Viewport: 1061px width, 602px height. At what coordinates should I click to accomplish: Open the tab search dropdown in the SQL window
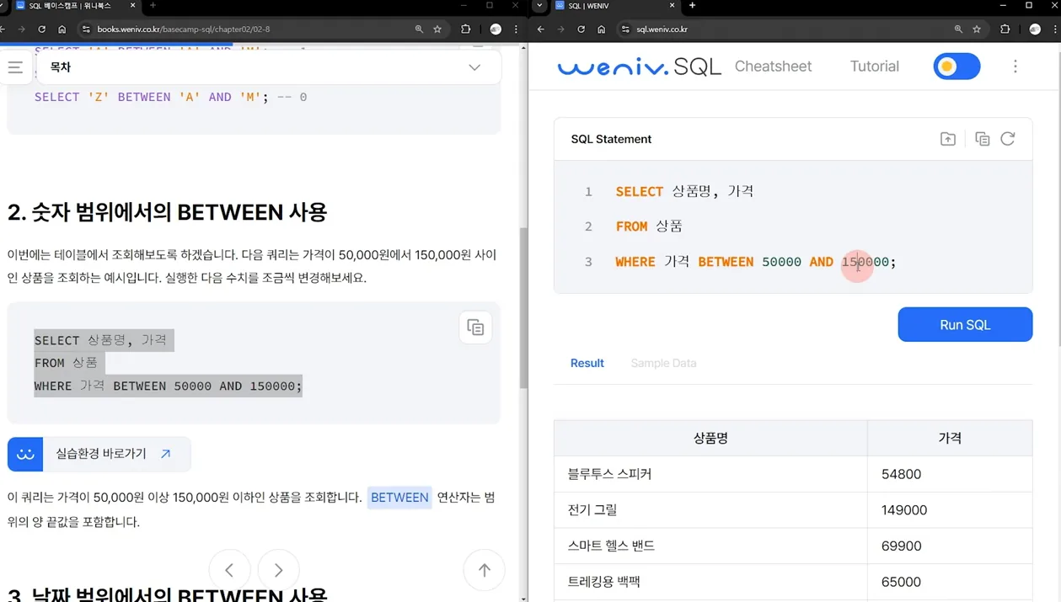pos(539,5)
